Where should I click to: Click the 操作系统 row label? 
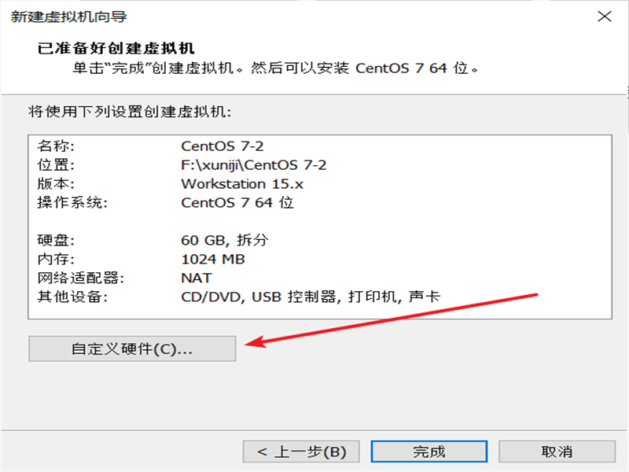coord(72,203)
